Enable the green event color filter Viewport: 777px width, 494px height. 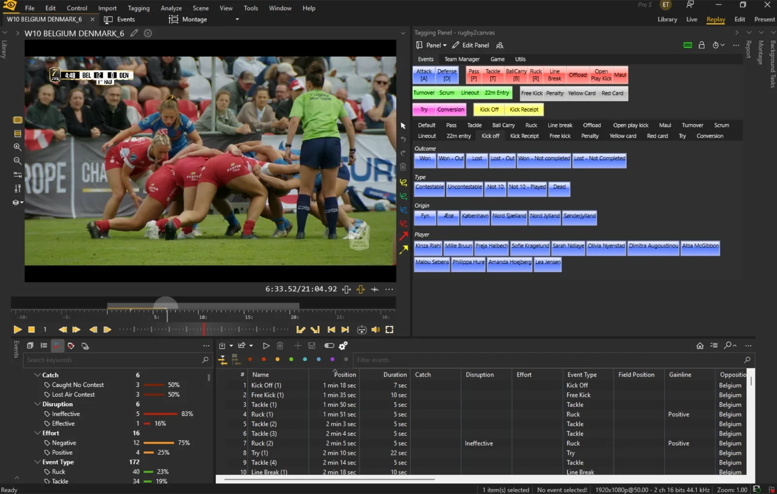(291, 360)
